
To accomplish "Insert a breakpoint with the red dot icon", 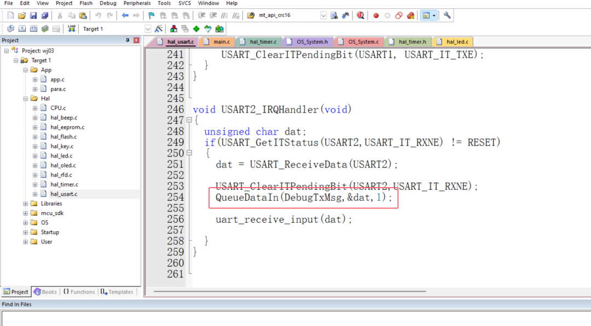I will pos(376,15).
